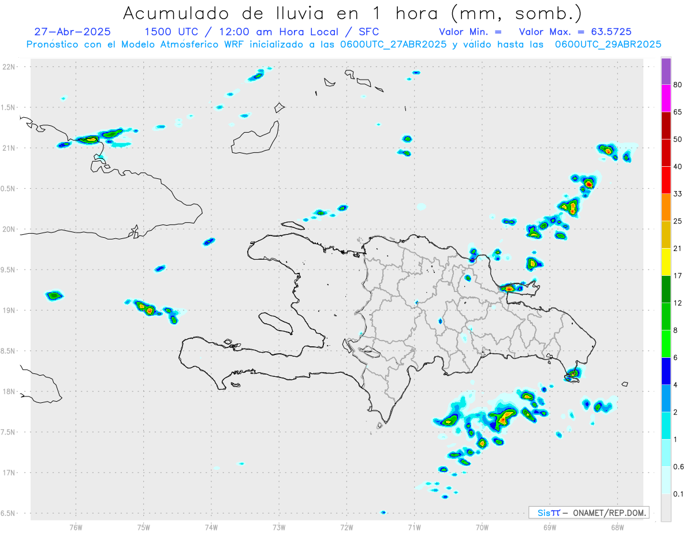Click the grey legend swatch below 0.1
Viewport: 693px width, 535px height.
[x=666, y=507]
